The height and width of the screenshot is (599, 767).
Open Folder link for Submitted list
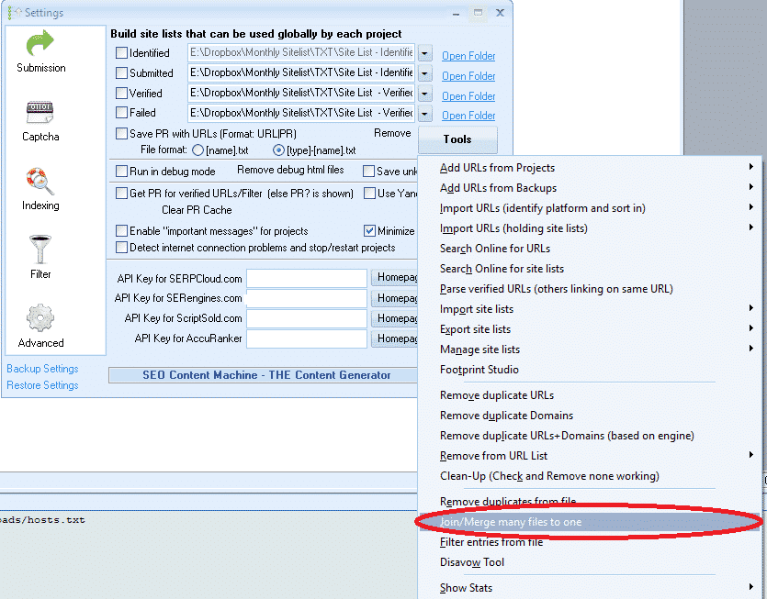pyautogui.click(x=468, y=76)
